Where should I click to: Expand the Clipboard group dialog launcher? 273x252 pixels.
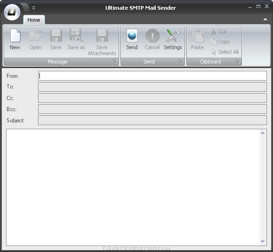238,61
